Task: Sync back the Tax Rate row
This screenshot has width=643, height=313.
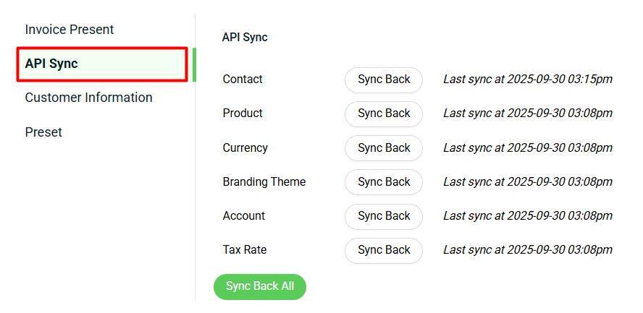Action: pyautogui.click(x=384, y=250)
